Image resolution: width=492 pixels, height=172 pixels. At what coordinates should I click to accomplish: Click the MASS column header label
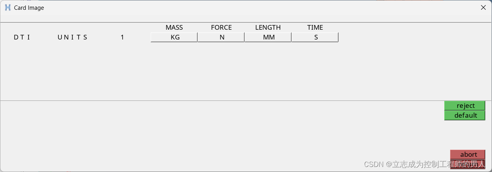point(174,27)
